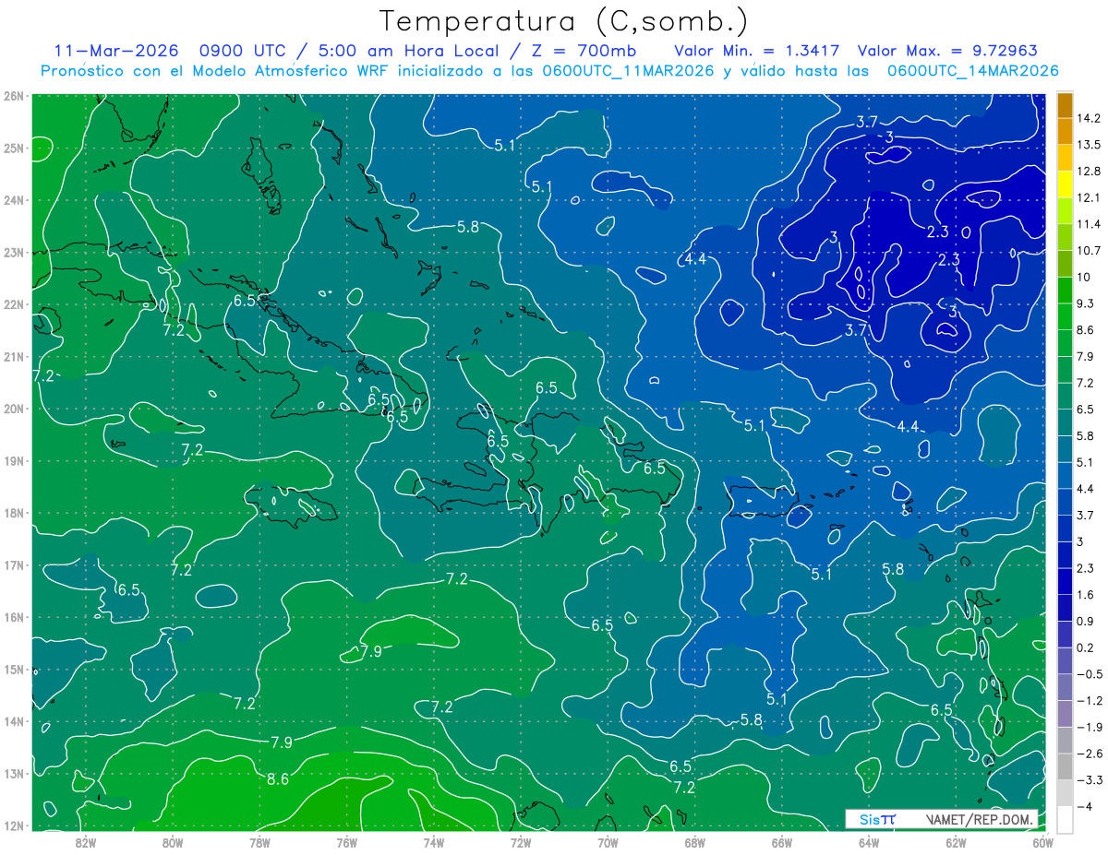Screen dimensions: 1108x855
Task: Click the 15N latitude axis label
Action: click(x=13, y=669)
